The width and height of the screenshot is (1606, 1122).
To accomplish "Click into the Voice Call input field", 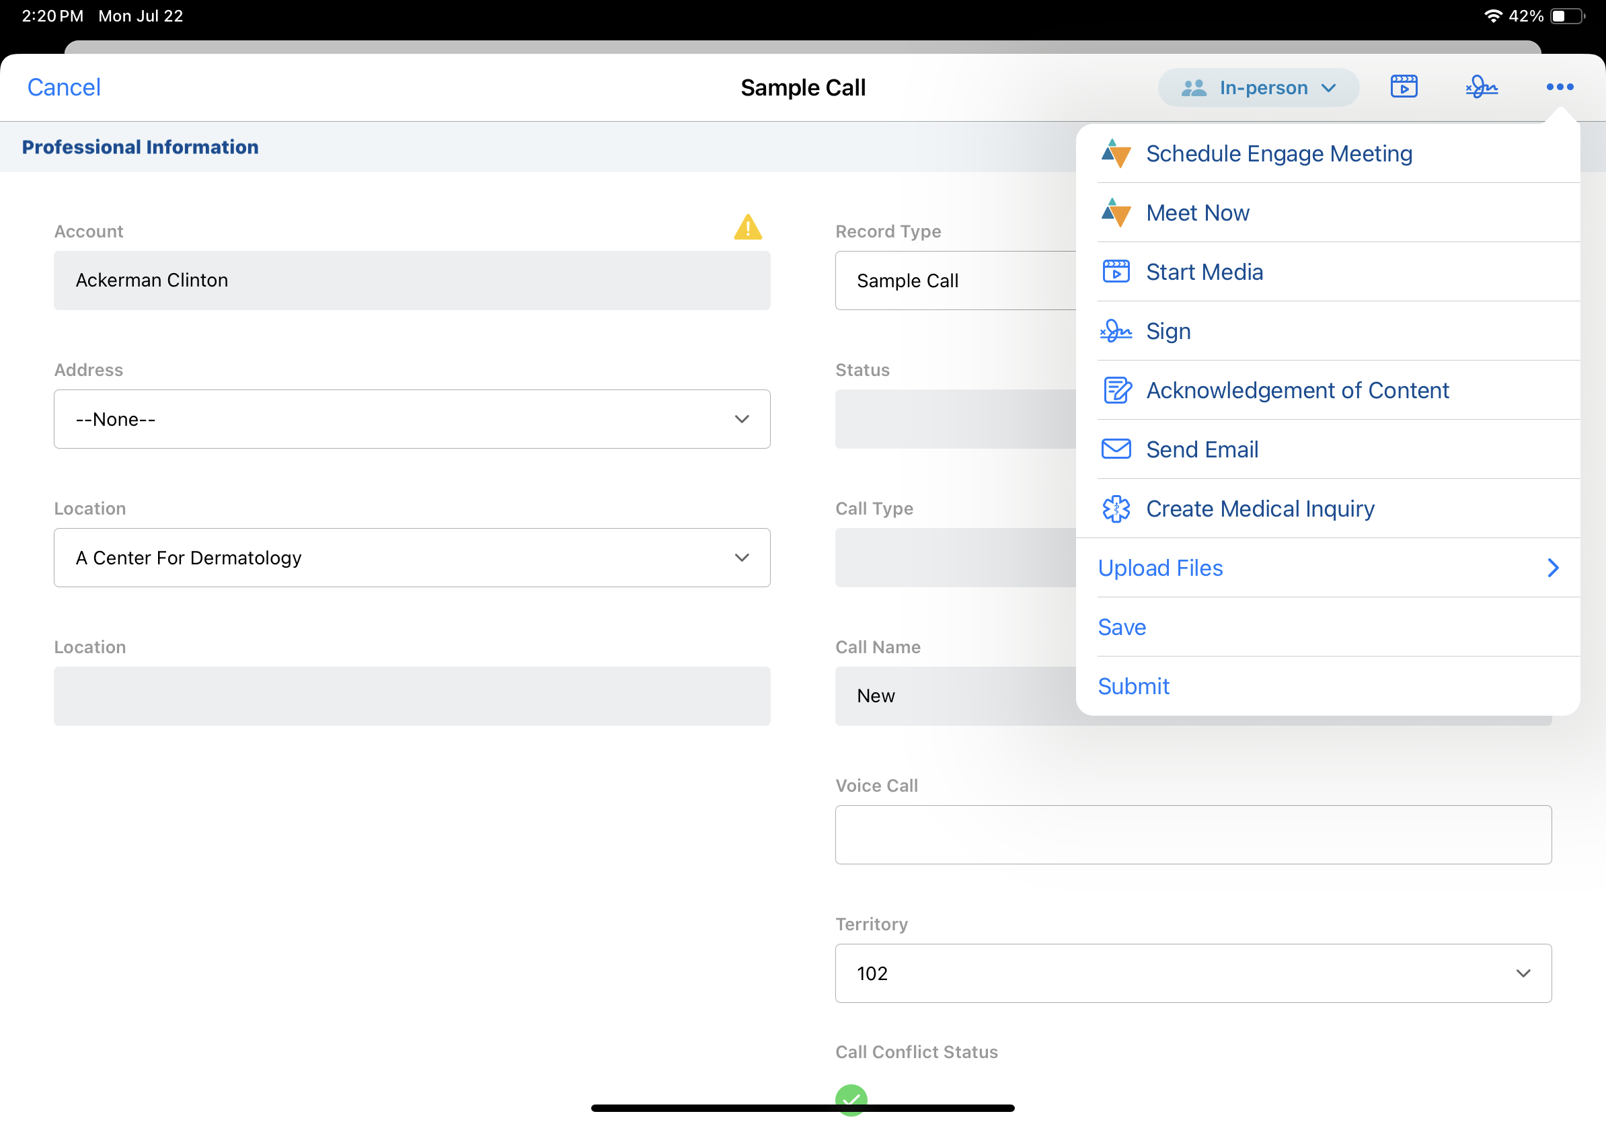I will [x=1192, y=835].
